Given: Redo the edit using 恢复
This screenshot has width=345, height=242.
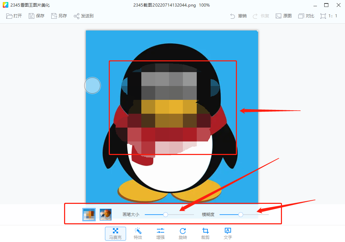Looking at the screenshot, I should pyautogui.click(x=261, y=16).
